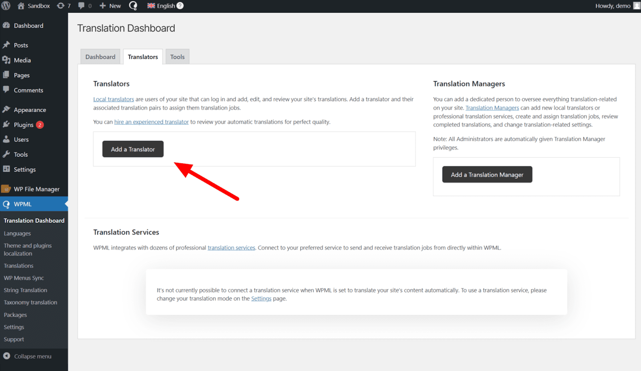Image resolution: width=641 pixels, height=371 pixels.
Task: Click the Posts pin icon
Action: 6,45
